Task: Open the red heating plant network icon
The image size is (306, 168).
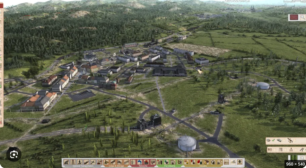Action: click(x=146, y=162)
